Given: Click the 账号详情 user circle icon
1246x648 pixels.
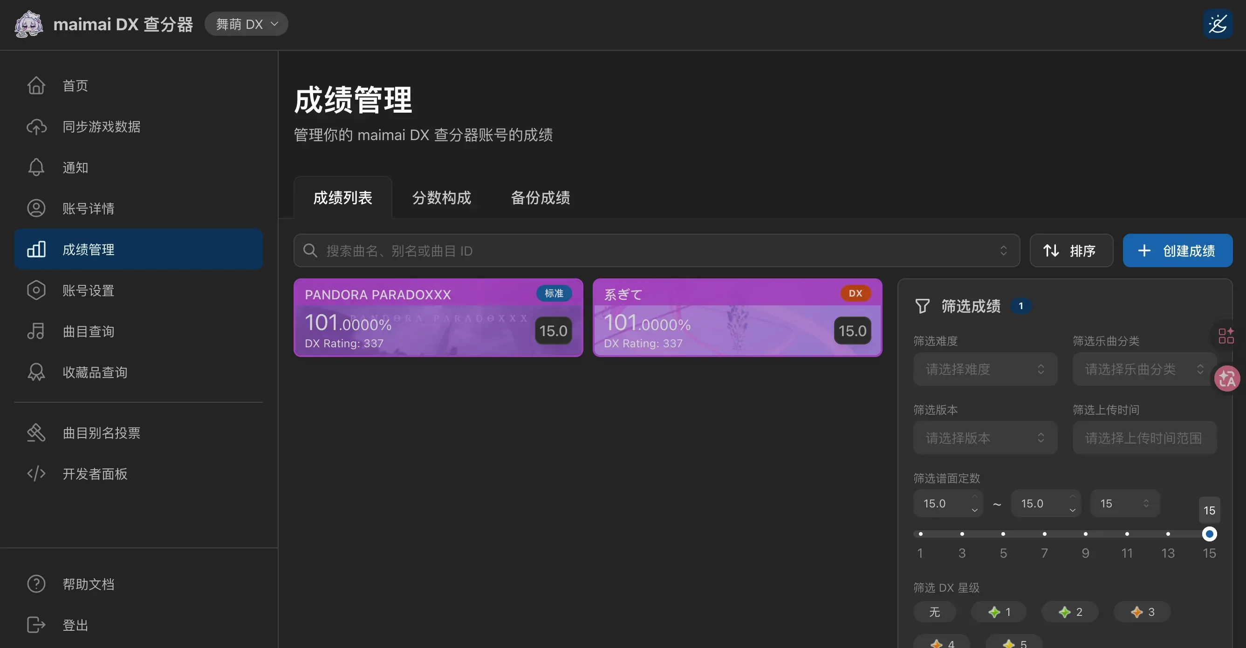Looking at the screenshot, I should pos(36,208).
